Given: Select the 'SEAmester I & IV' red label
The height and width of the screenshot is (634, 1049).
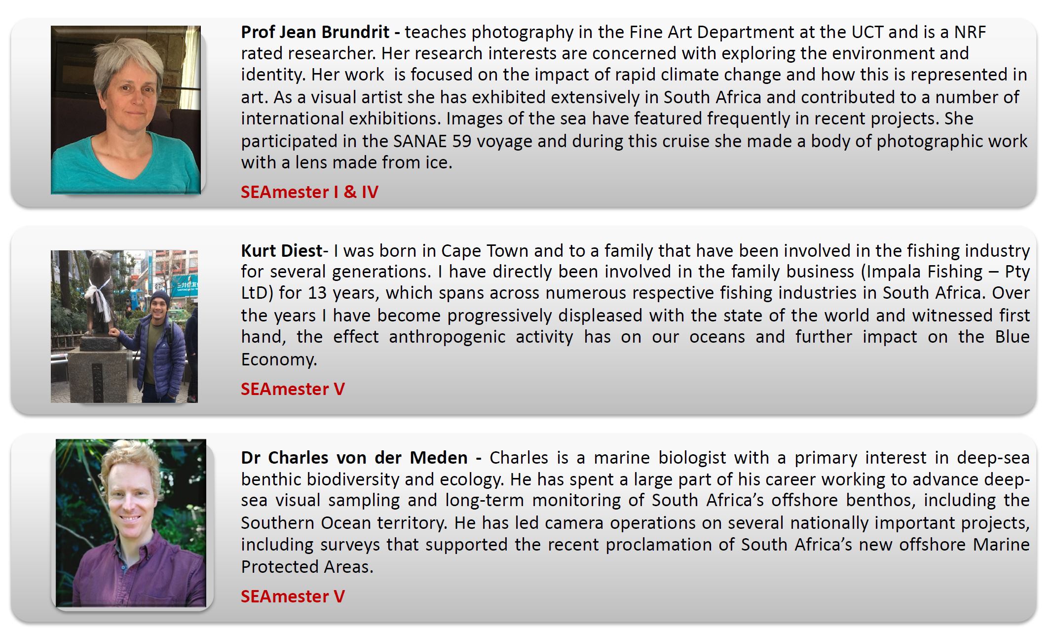Looking at the screenshot, I should [x=309, y=192].
